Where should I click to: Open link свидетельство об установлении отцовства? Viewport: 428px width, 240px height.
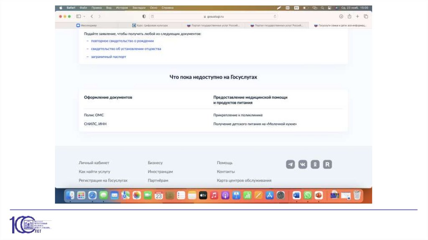126,49
